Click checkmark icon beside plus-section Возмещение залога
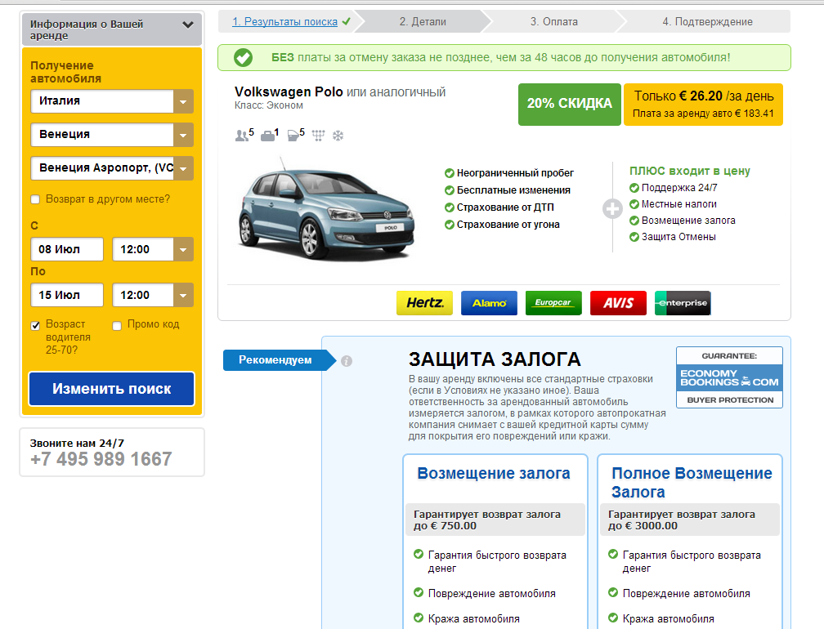The width and height of the screenshot is (824, 629). pyautogui.click(x=634, y=221)
